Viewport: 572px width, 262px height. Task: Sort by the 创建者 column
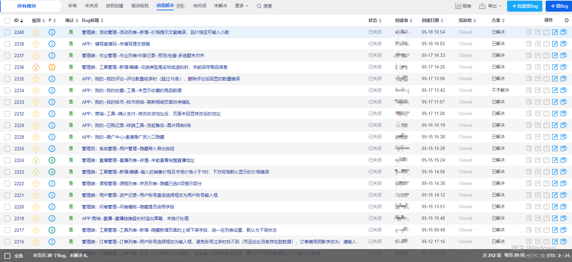[x=404, y=21]
